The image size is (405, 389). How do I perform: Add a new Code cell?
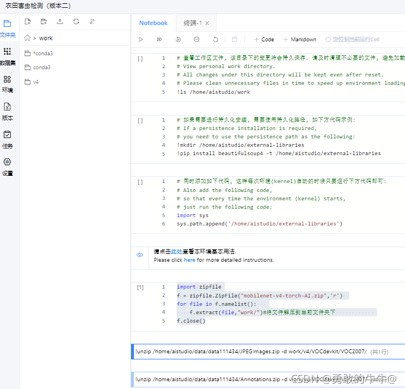[264, 40]
